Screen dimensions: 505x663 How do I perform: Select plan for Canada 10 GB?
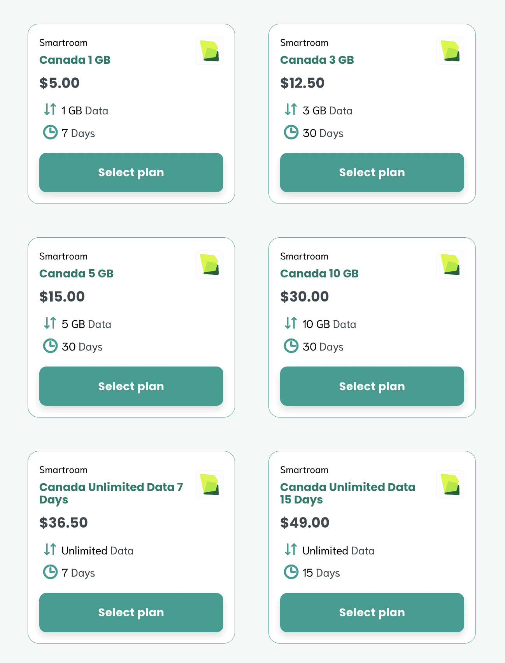(x=372, y=386)
